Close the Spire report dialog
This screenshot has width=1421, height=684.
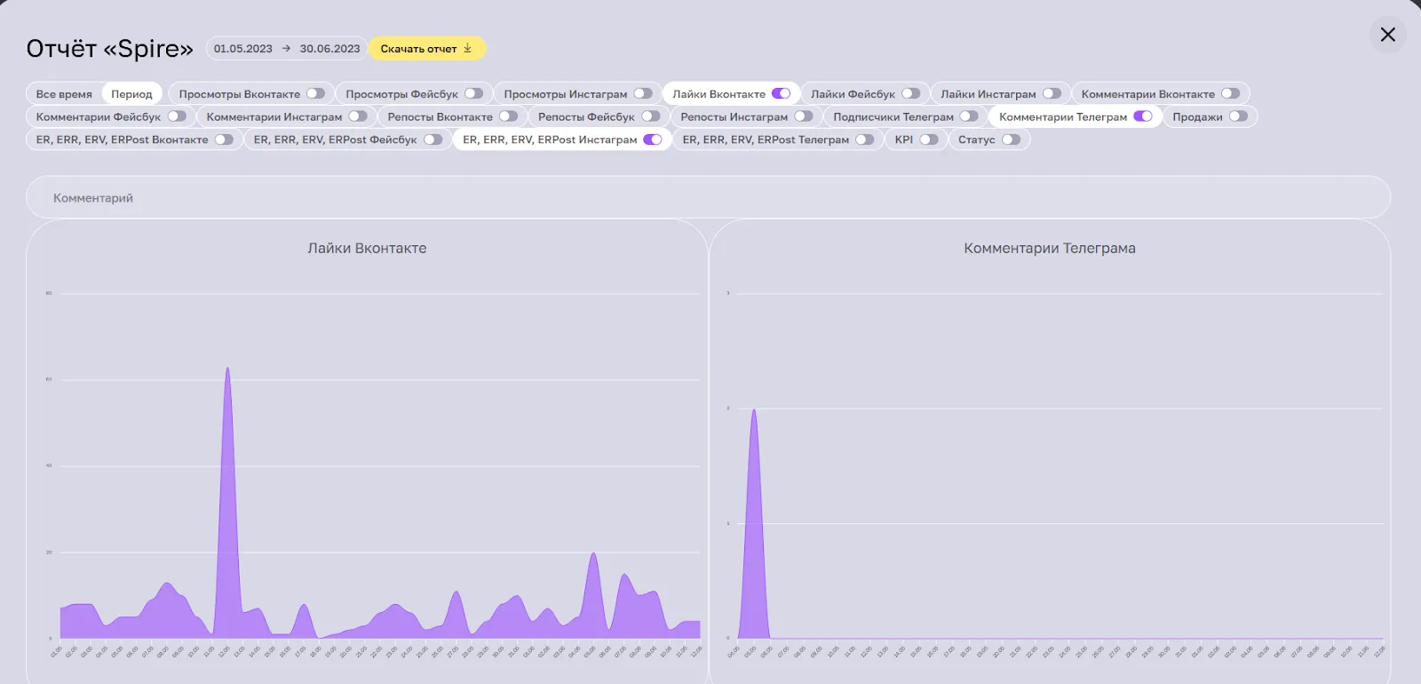[x=1387, y=35]
